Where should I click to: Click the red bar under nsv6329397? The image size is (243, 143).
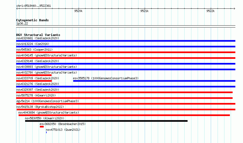[124, 92]
